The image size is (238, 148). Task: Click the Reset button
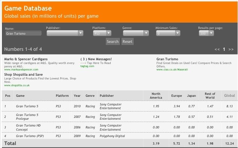coord(128,41)
